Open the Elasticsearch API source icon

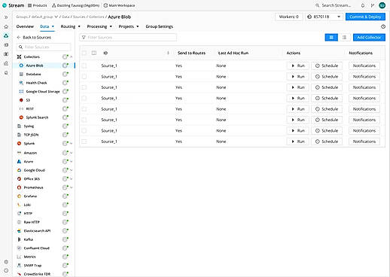click(19, 231)
